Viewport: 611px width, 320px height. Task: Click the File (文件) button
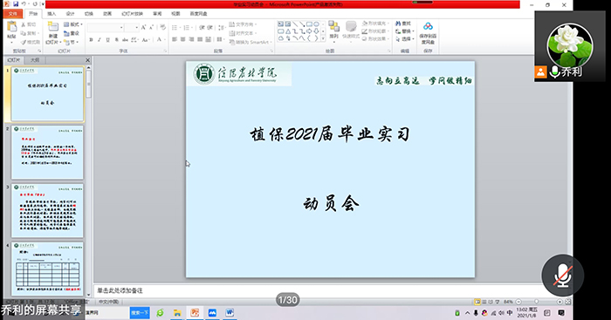click(x=13, y=14)
